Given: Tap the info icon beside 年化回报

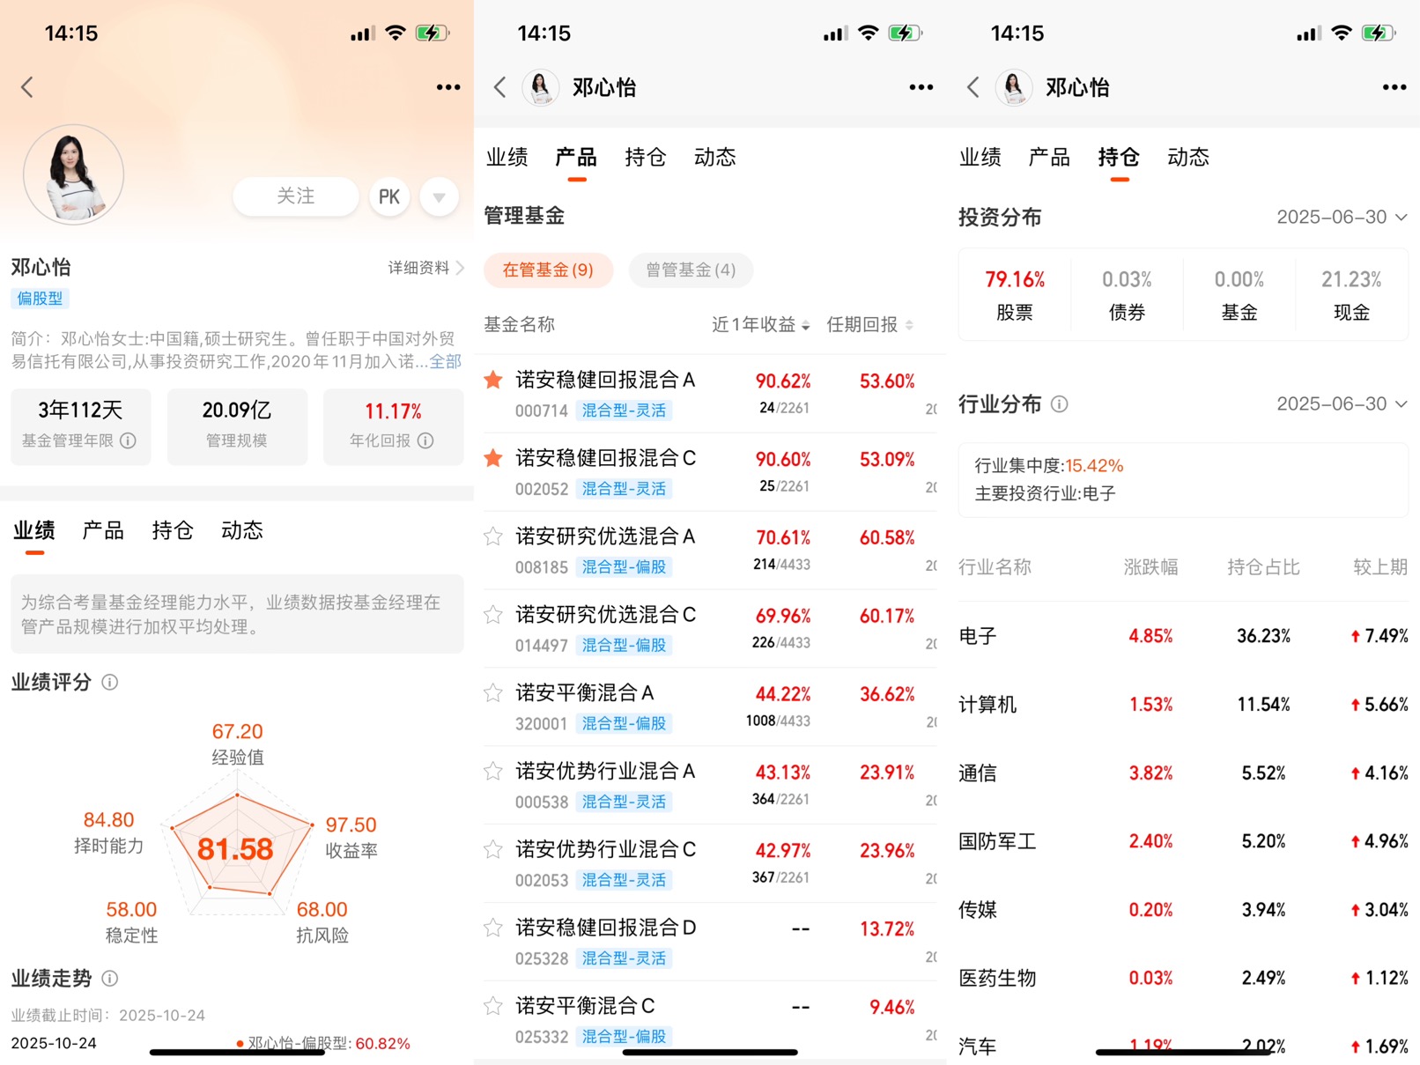Looking at the screenshot, I should click(426, 440).
